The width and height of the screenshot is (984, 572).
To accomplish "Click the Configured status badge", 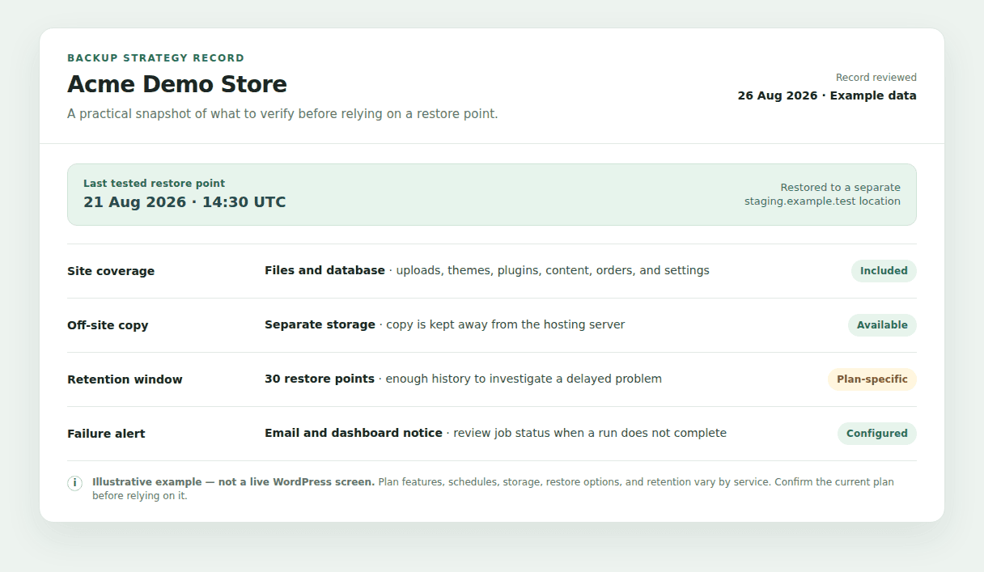I will click(x=877, y=434).
